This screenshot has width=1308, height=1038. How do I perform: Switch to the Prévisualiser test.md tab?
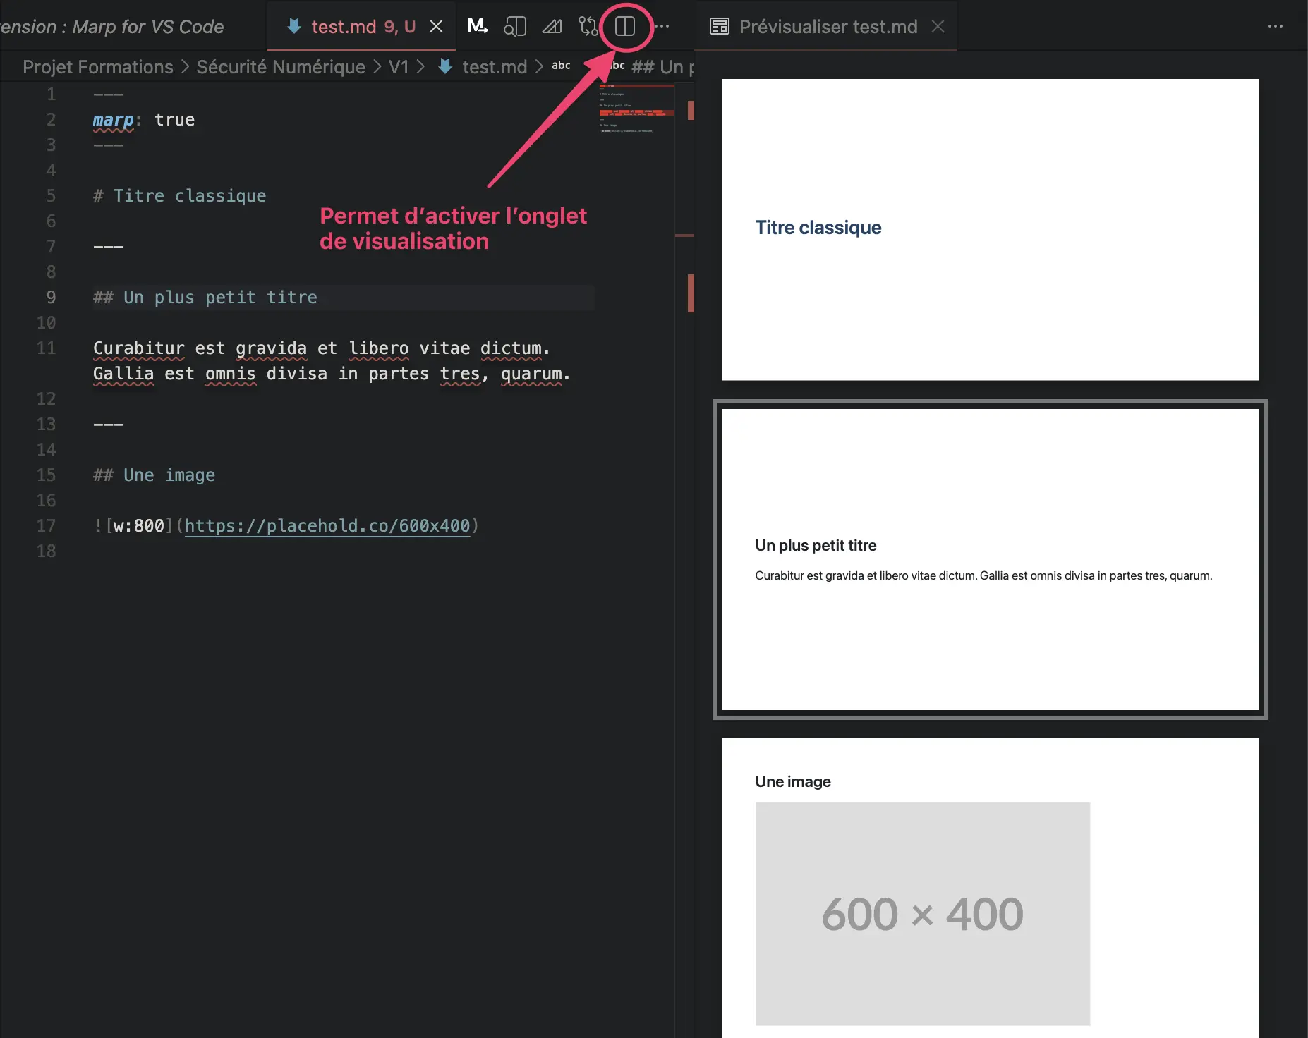tap(828, 26)
